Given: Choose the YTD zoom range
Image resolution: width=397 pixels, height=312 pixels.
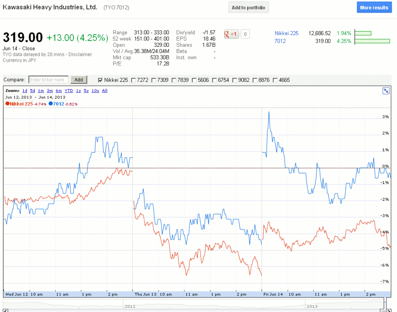Looking at the screenshot, I should click(x=69, y=91).
